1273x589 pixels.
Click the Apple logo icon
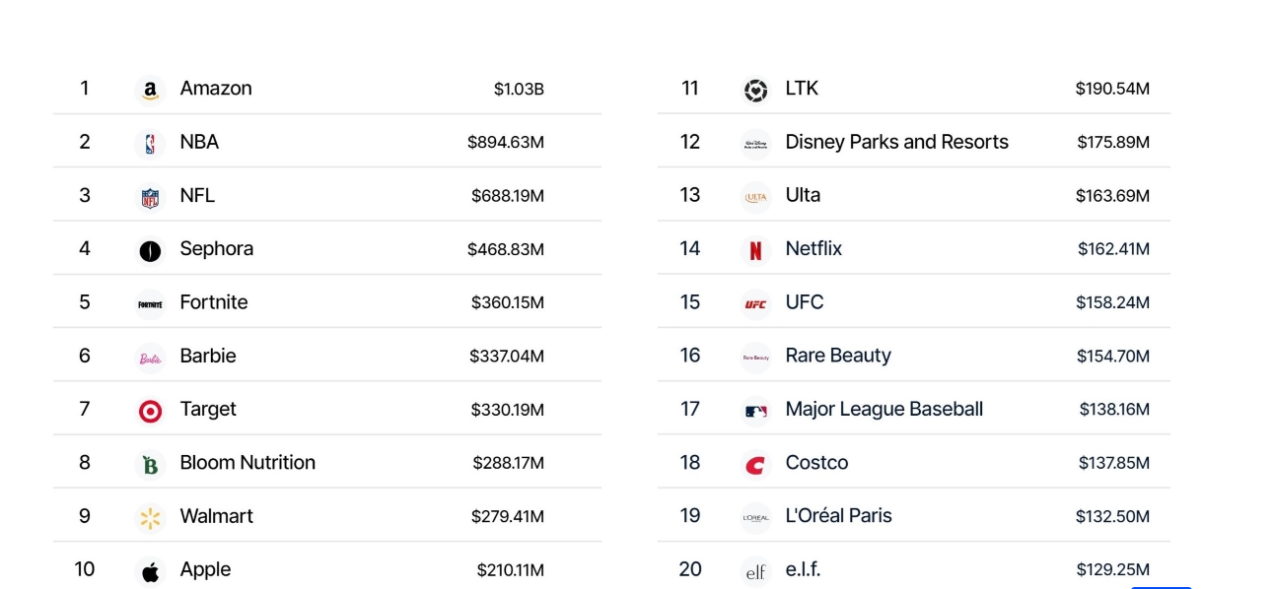[150, 571]
